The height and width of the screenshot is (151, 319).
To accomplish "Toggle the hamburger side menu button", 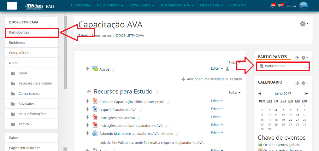I will [12, 6].
